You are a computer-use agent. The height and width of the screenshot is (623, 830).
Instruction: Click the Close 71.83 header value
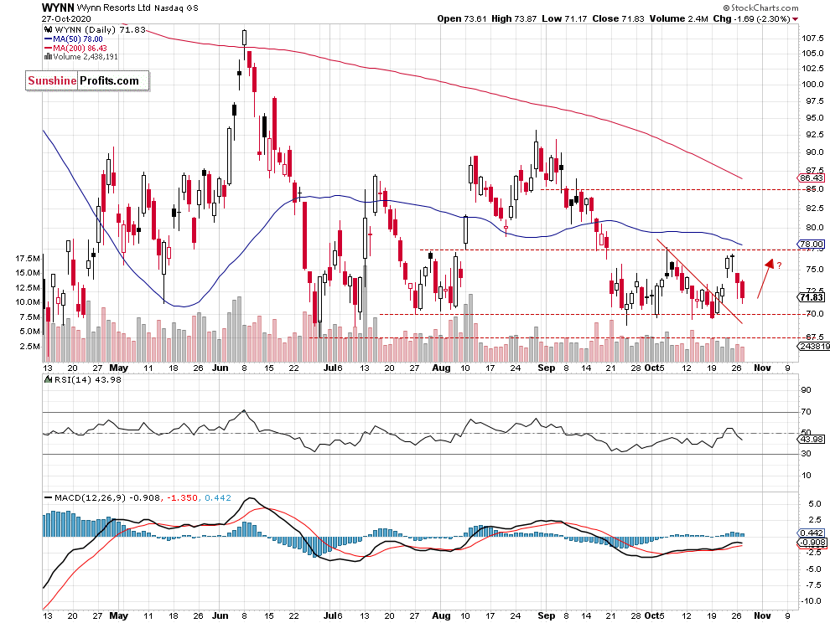618,18
